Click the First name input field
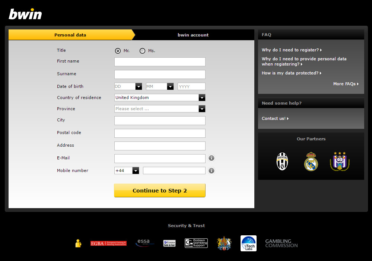Screen dimensions: 372x261 tap(160, 62)
